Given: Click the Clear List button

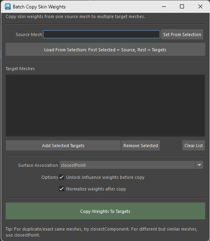Looking at the screenshot, I should [194, 146].
